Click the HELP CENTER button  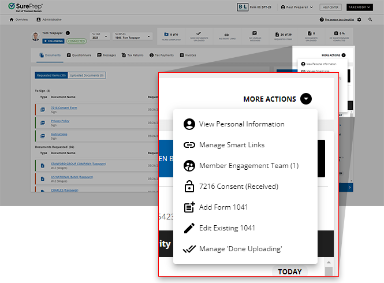330,7
